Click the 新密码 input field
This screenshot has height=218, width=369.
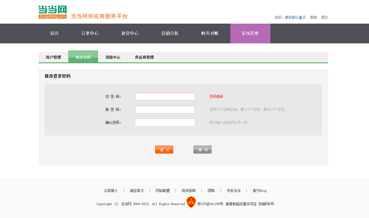165,109
